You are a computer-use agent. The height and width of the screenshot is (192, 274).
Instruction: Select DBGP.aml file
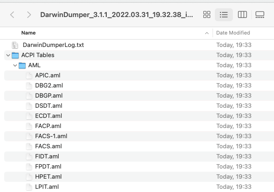(49, 96)
